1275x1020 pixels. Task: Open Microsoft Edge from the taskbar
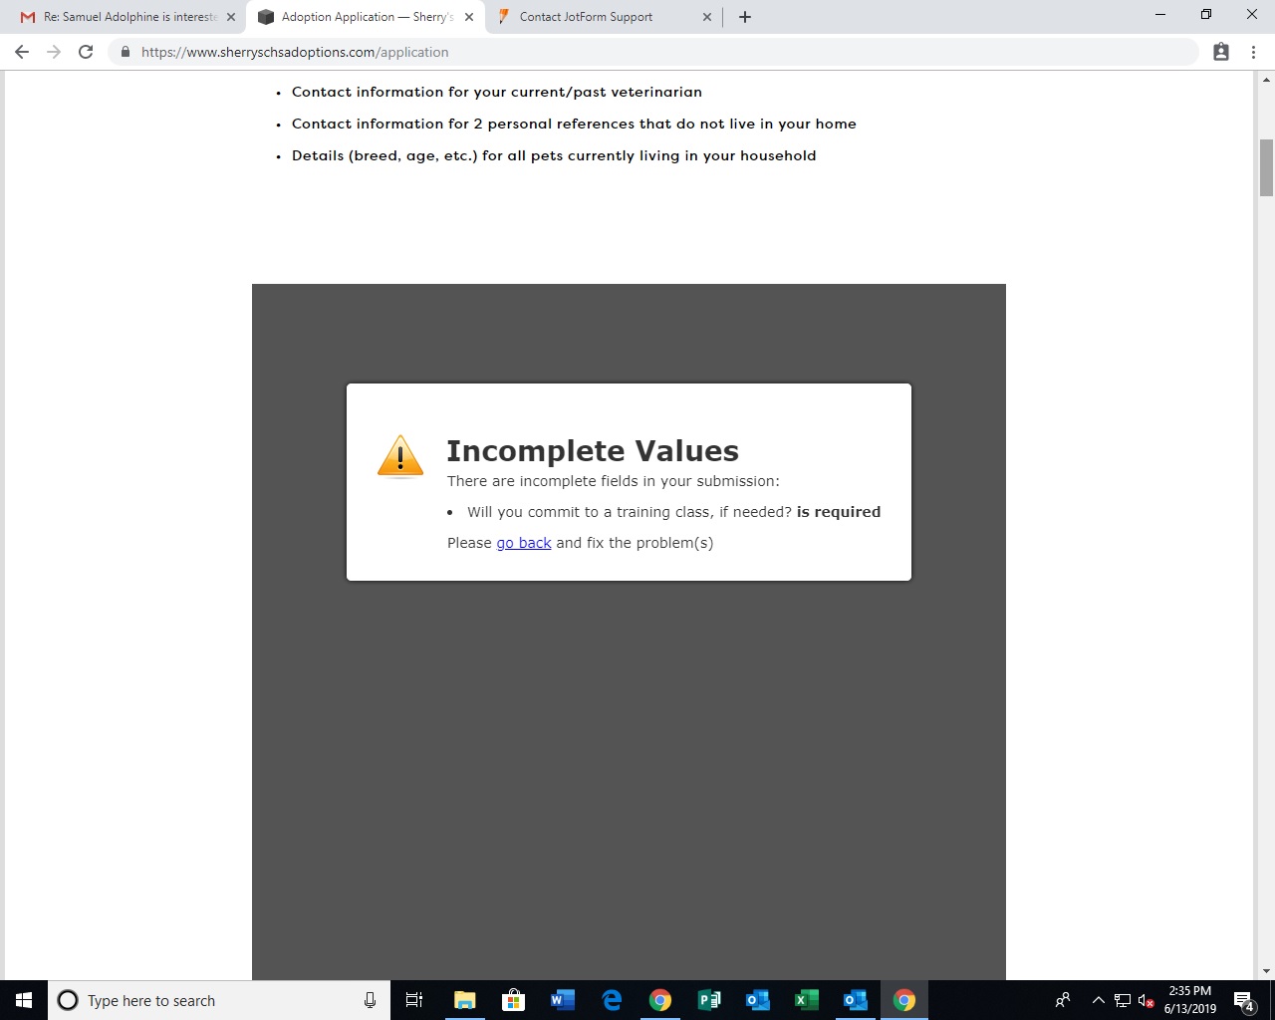(x=612, y=1000)
